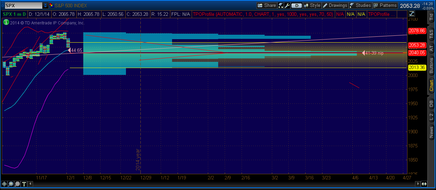Click the 2078.86 price label

point(417,31)
